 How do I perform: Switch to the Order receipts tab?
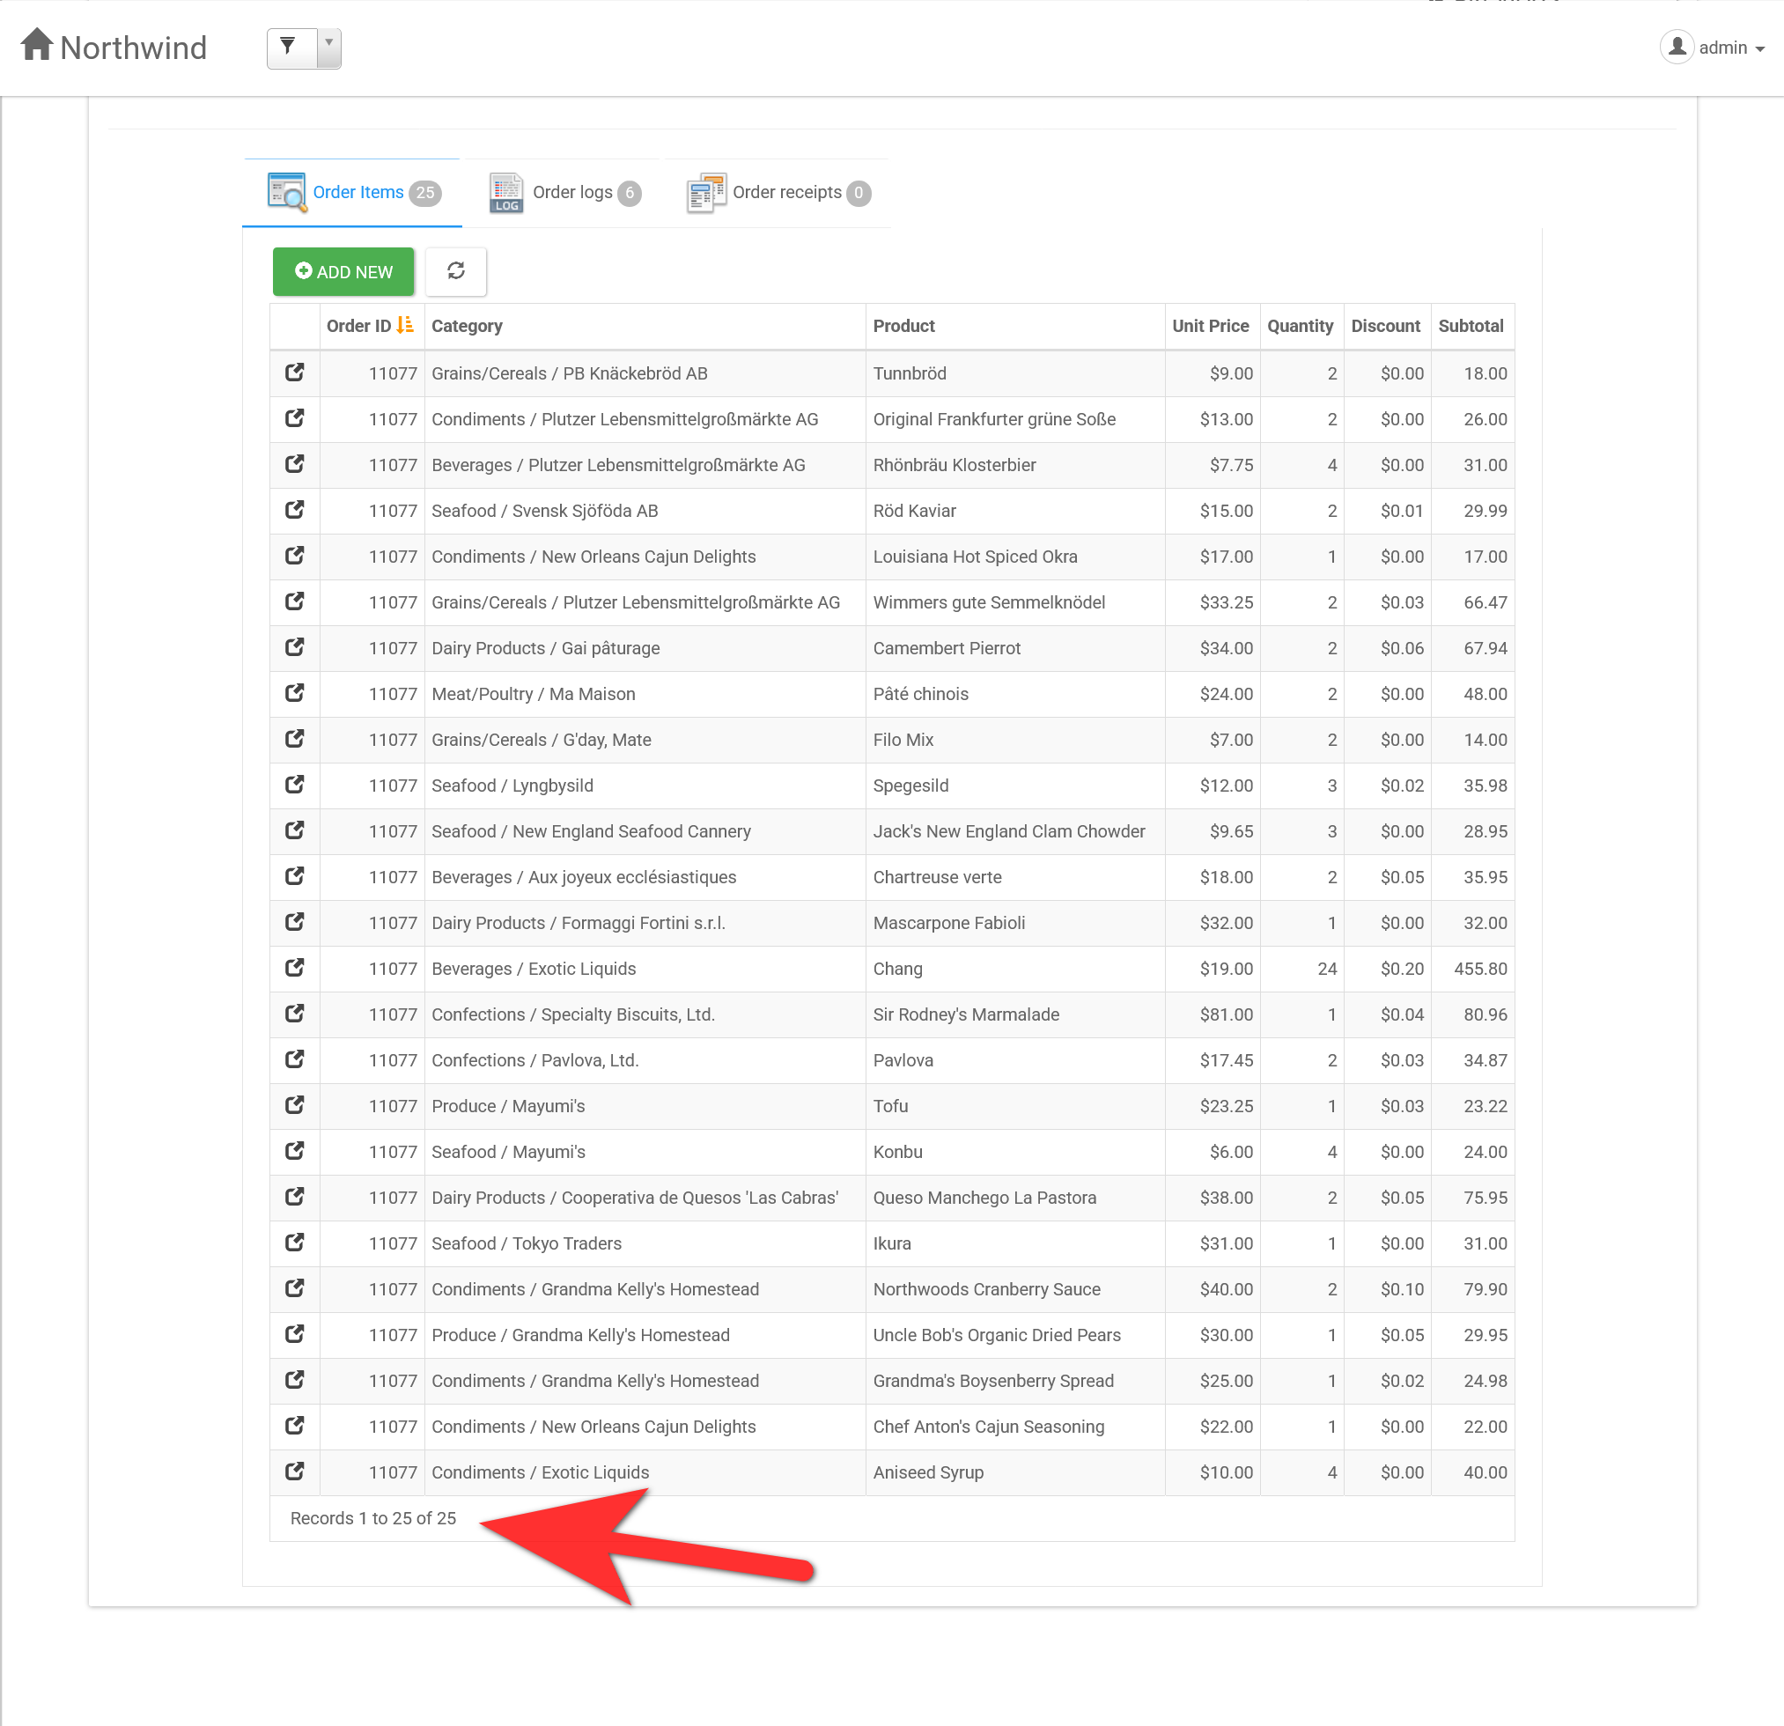tap(779, 192)
